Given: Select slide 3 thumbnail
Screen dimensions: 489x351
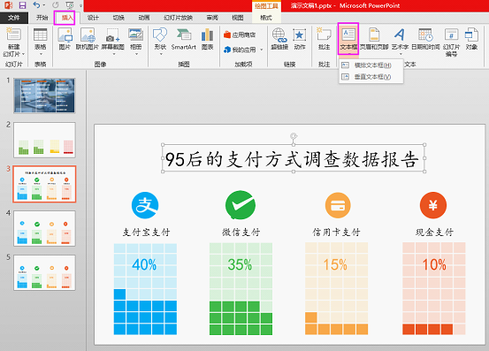Looking at the screenshot, I should (44, 184).
